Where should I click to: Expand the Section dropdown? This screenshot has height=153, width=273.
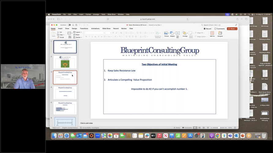click(78, 37)
